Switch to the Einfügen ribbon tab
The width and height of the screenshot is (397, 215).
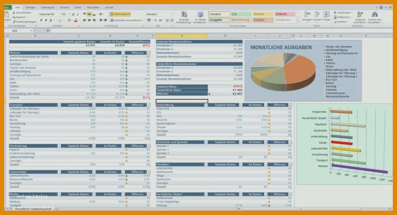pyautogui.click(x=30, y=7)
